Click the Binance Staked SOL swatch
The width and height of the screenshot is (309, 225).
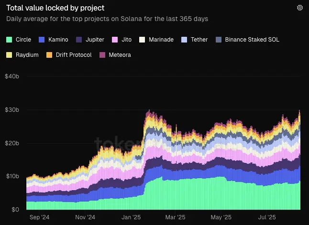219,40
